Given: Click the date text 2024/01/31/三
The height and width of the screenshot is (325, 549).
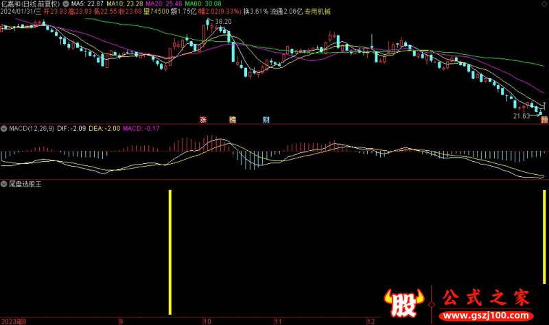Looking at the screenshot, I should pyautogui.click(x=21, y=12).
